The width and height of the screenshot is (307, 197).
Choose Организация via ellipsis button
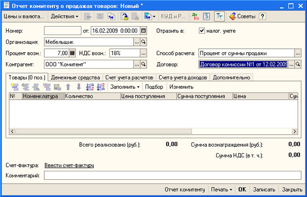137,42
